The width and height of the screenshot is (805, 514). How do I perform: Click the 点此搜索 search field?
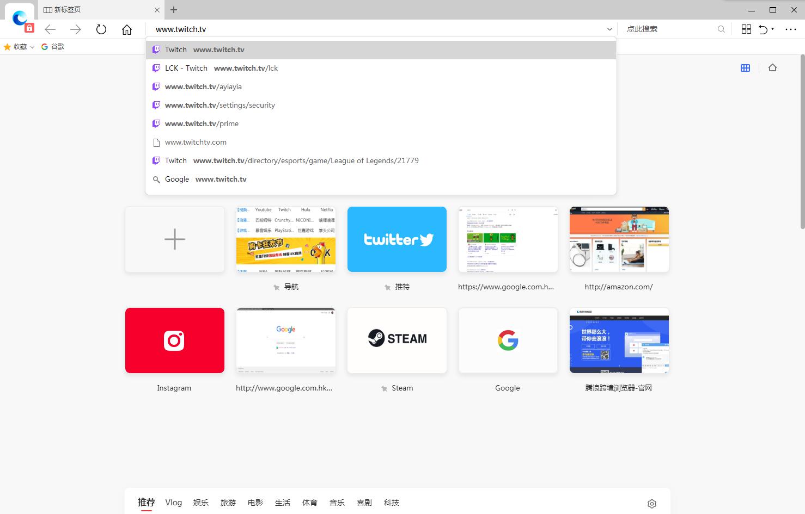click(x=669, y=29)
